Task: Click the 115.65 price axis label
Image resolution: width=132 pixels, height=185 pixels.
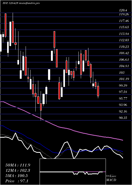Action: pyautogui.click(x=124, y=27)
